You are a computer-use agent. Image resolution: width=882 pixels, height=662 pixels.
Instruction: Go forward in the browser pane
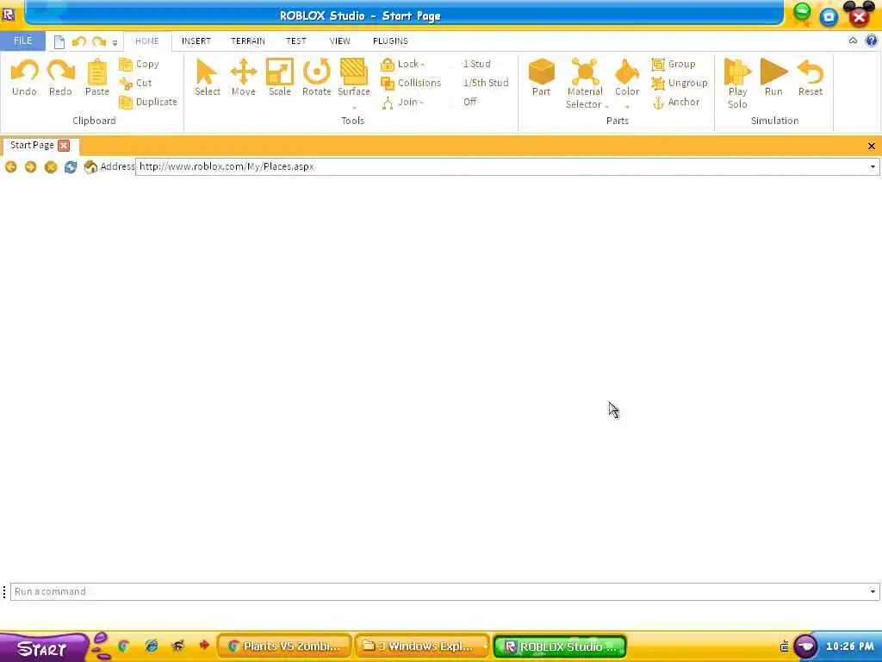click(x=30, y=167)
